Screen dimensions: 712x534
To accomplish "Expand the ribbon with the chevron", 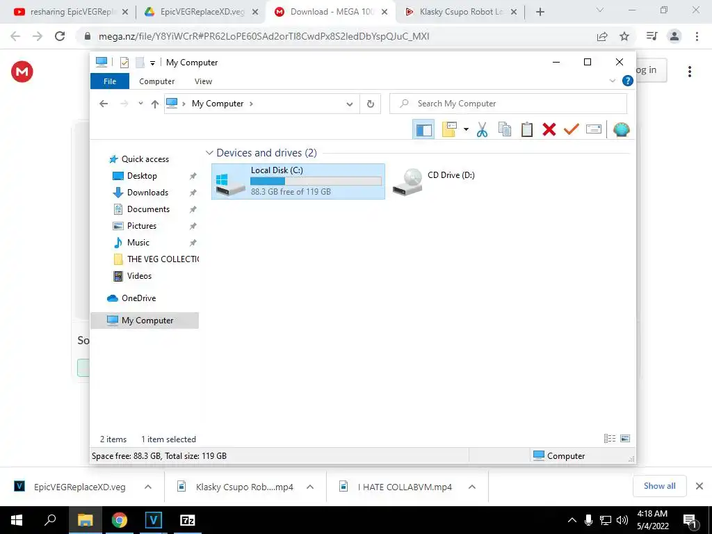I will pyautogui.click(x=612, y=81).
